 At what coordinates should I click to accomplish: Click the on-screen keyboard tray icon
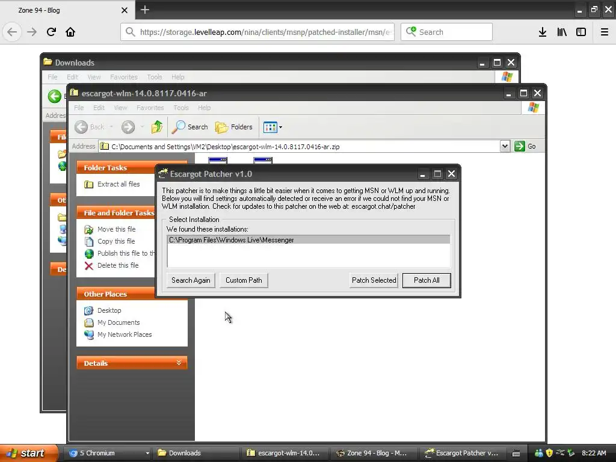[x=516, y=454]
